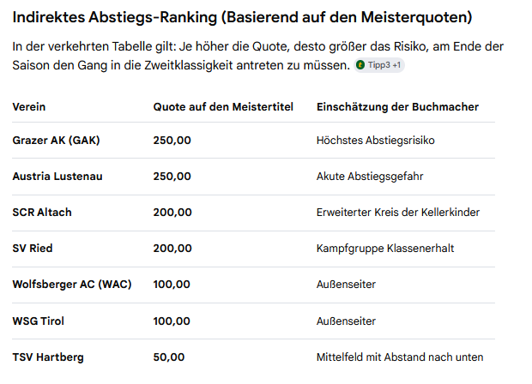Click the SV Ried club cell

(x=33, y=248)
